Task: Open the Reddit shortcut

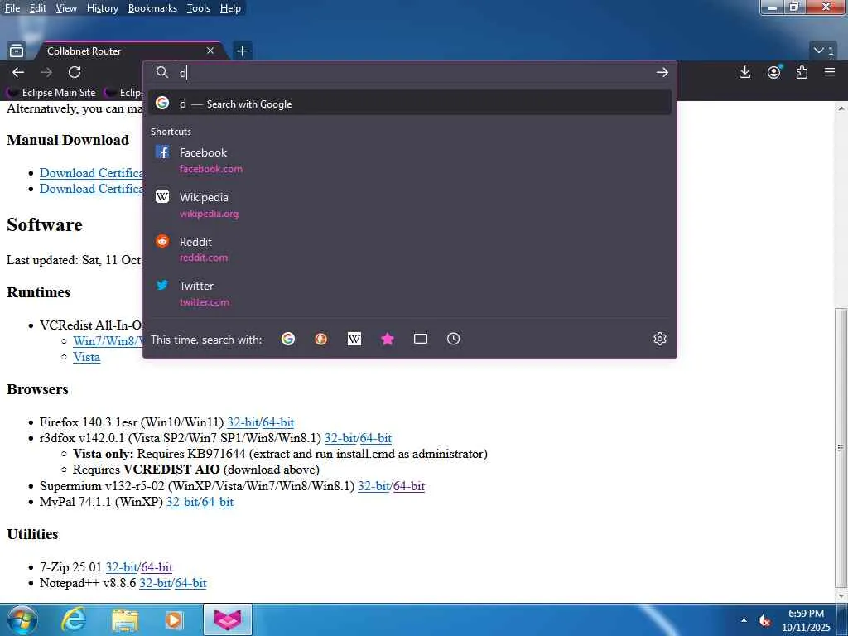Action: tap(409, 248)
